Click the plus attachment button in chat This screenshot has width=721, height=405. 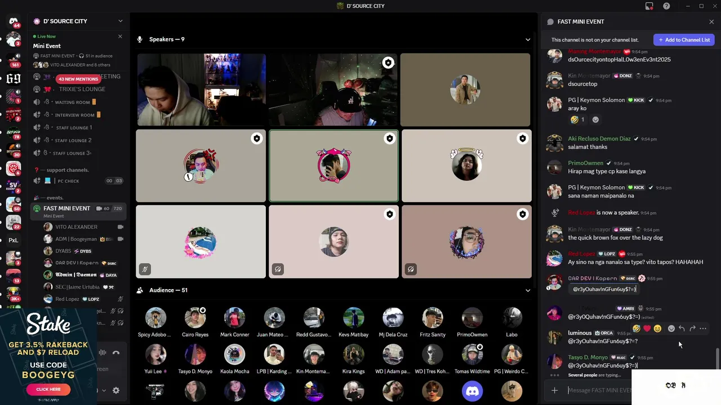(555, 390)
